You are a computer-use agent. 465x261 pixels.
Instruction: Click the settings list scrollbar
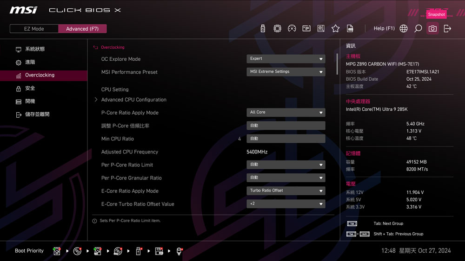click(337, 64)
